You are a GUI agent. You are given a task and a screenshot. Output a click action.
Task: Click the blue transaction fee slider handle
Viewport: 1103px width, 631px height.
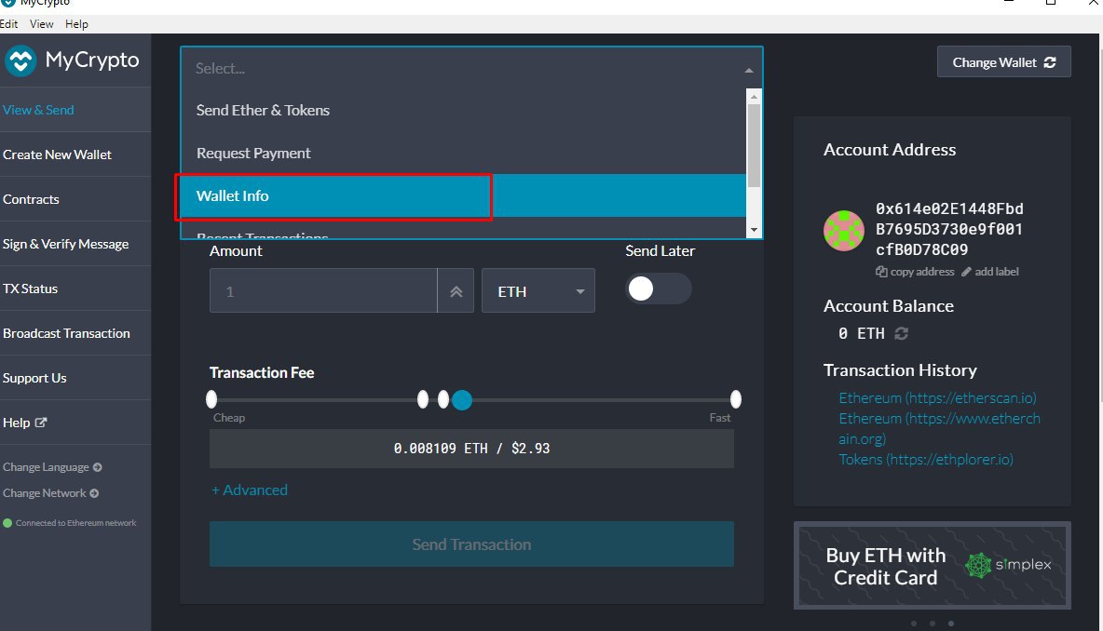[461, 400]
